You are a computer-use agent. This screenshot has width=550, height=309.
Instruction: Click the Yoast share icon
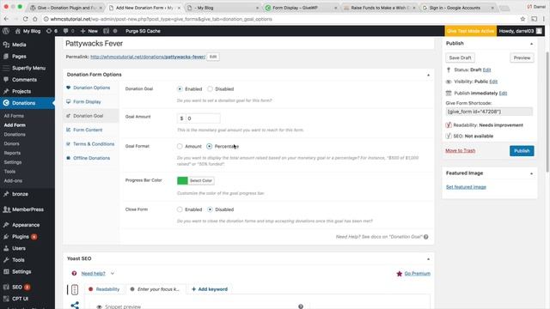coord(75,306)
